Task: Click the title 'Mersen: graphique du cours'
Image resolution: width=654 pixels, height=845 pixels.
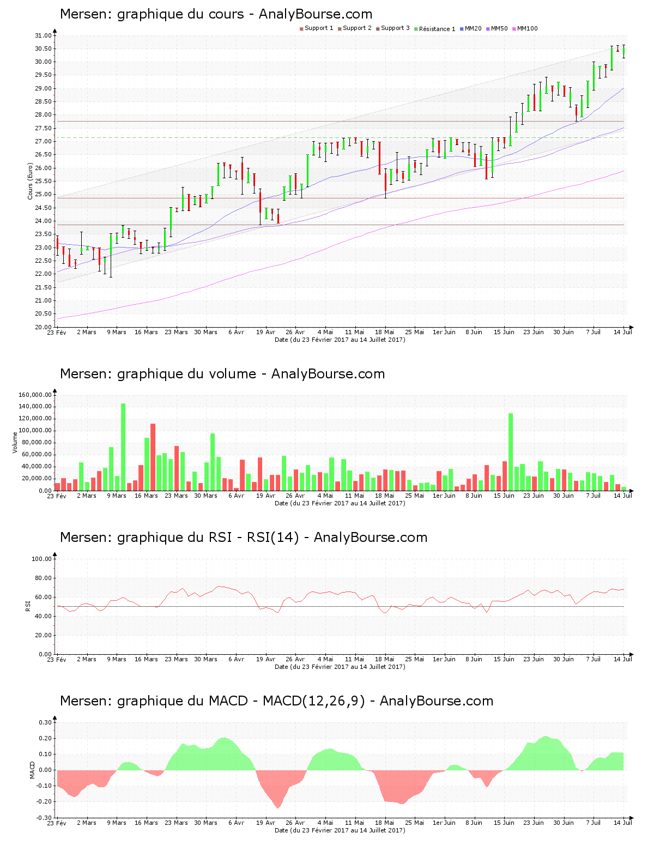Action: click(152, 14)
